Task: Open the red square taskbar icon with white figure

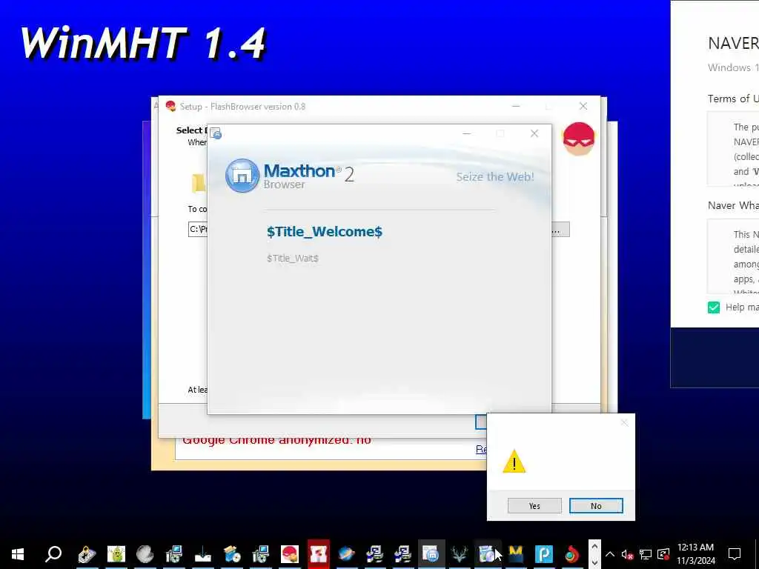Action: point(318,553)
